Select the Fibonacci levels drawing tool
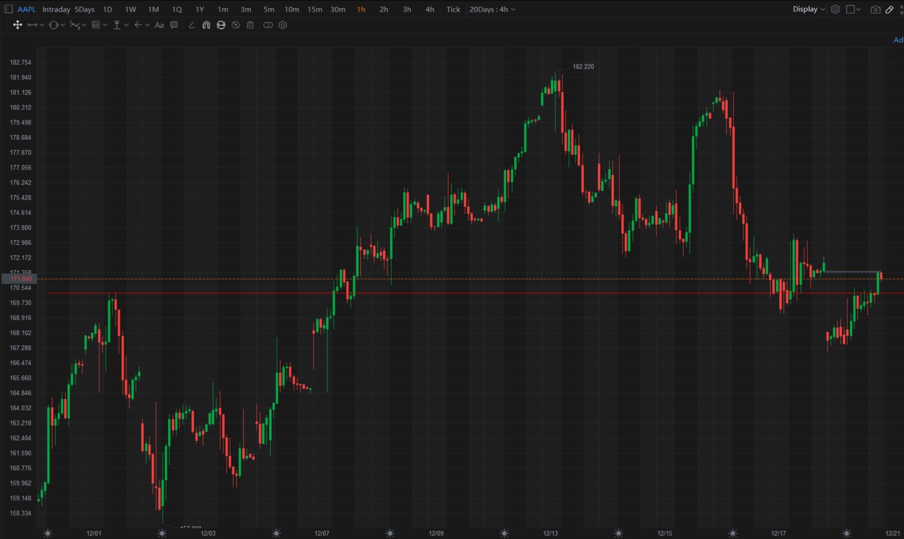Viewport: 904px width, 539px height. pos(96,25)
